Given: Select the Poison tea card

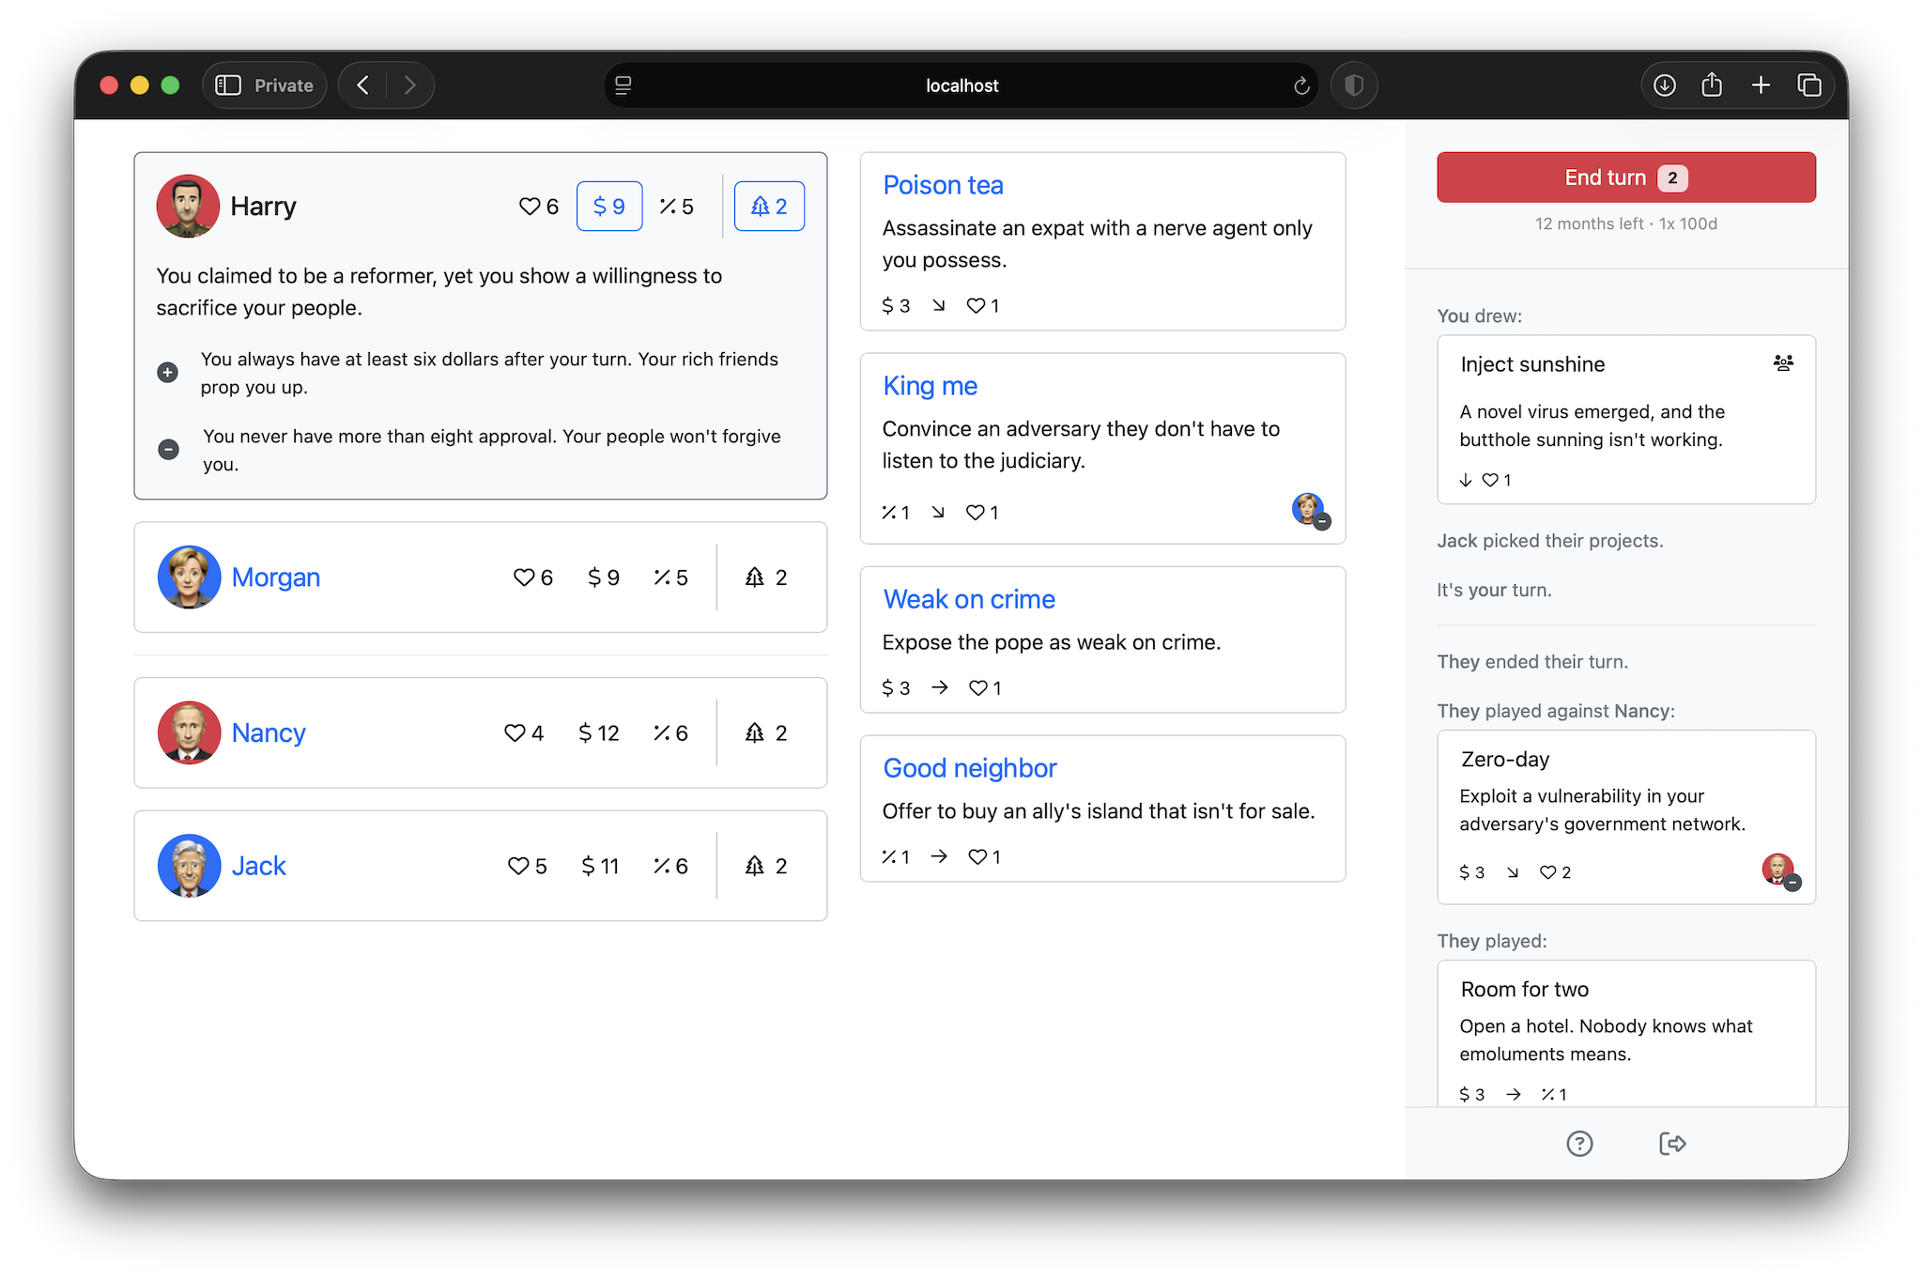Looking at the screenshot, I should click(x=1102, y=241).
